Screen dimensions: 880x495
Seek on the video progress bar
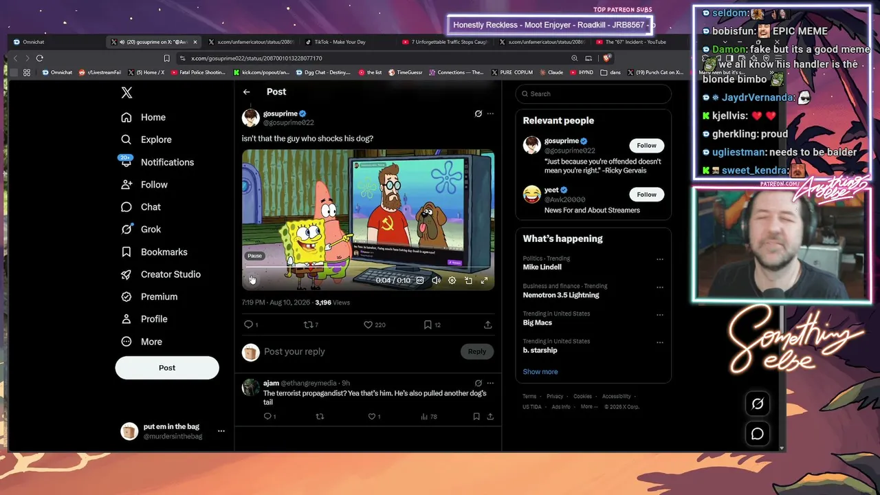click(x=368, y=267)
